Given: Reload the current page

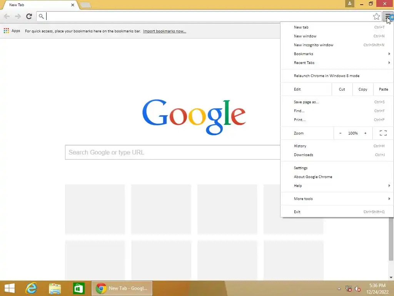Looking at the screenshot, I should tap(29, 17).
